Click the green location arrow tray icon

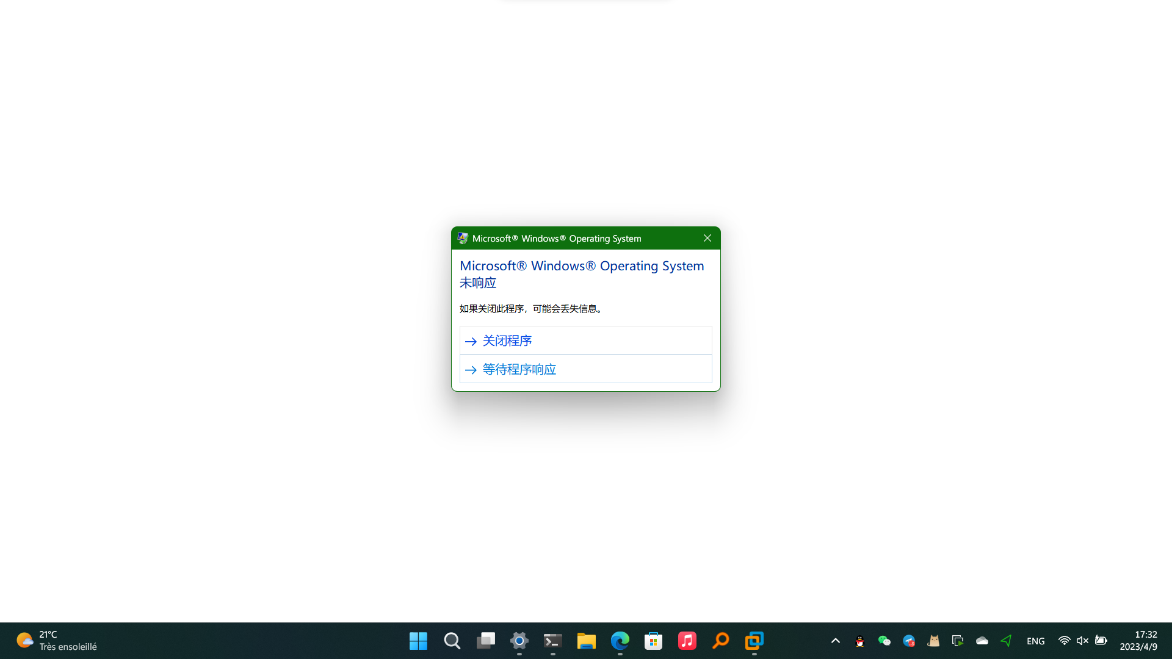1007,641
